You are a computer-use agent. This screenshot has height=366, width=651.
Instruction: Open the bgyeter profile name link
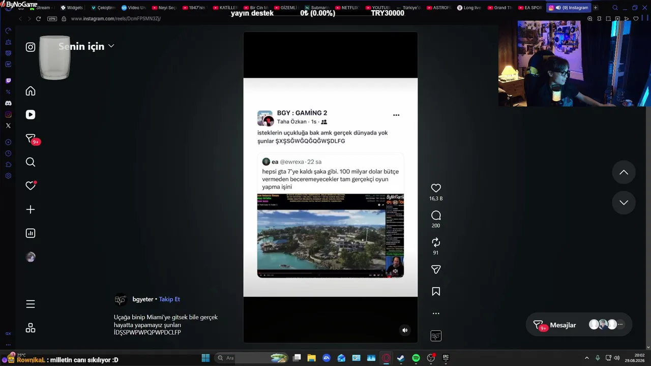click(143, 299)
